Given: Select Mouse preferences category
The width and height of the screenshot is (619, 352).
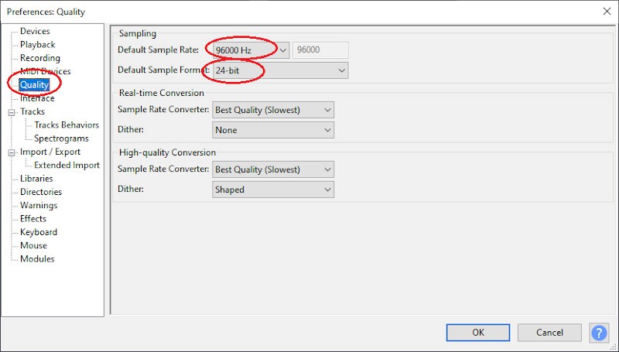Looking at the screenshot, I should 33,246.
